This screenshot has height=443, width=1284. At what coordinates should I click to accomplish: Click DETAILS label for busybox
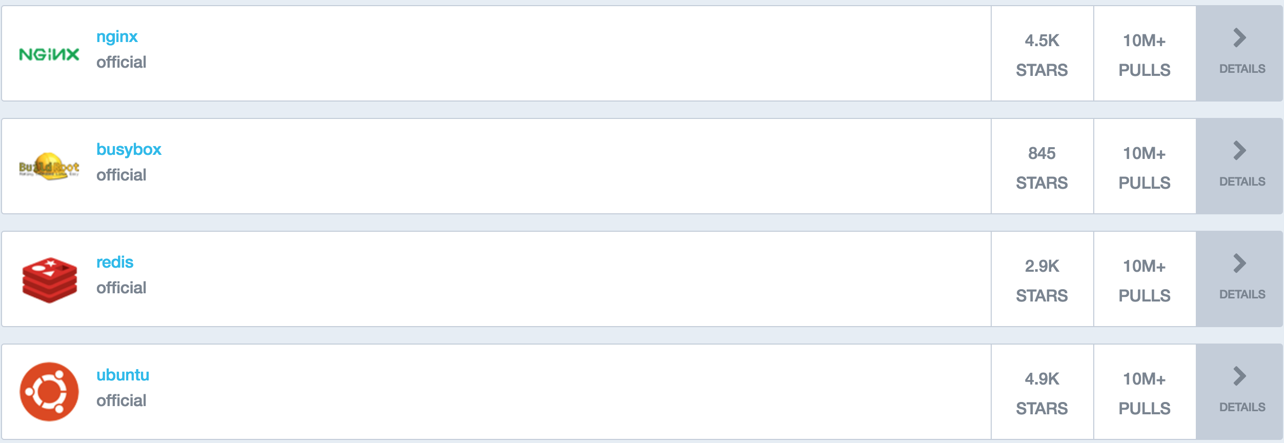1242,182
